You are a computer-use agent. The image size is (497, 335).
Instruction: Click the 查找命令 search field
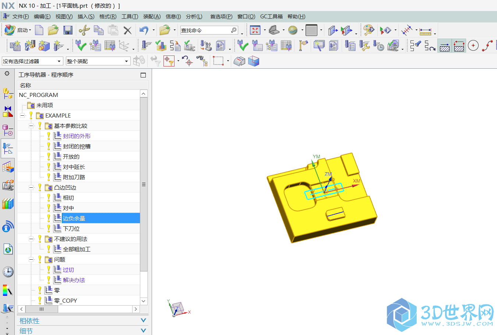pos(209,30)
